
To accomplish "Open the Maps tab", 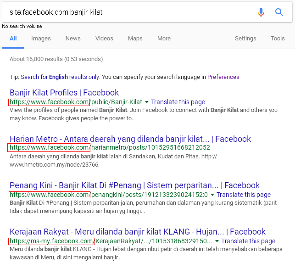I will pos(135,39).
